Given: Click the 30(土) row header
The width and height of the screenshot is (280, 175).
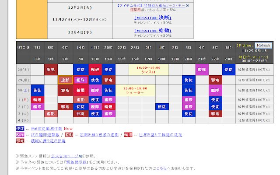Looking at the screenshot, I should click(x=23, y=91).
